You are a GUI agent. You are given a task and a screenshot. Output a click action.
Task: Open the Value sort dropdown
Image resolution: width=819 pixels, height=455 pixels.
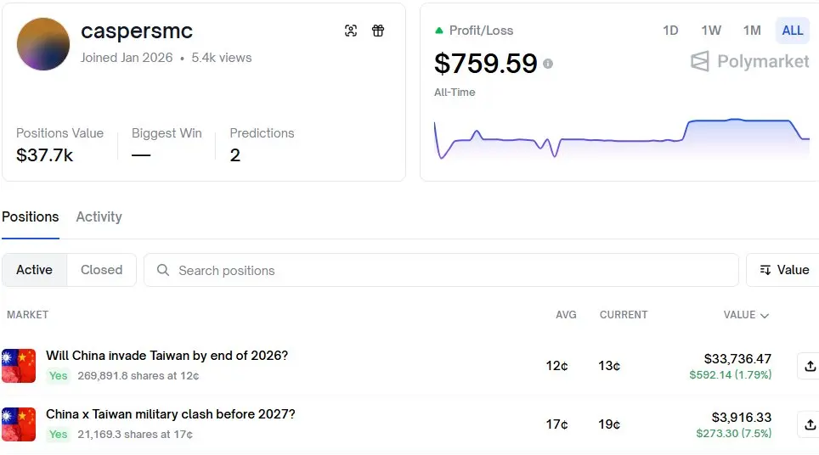(x=784, y=270)
